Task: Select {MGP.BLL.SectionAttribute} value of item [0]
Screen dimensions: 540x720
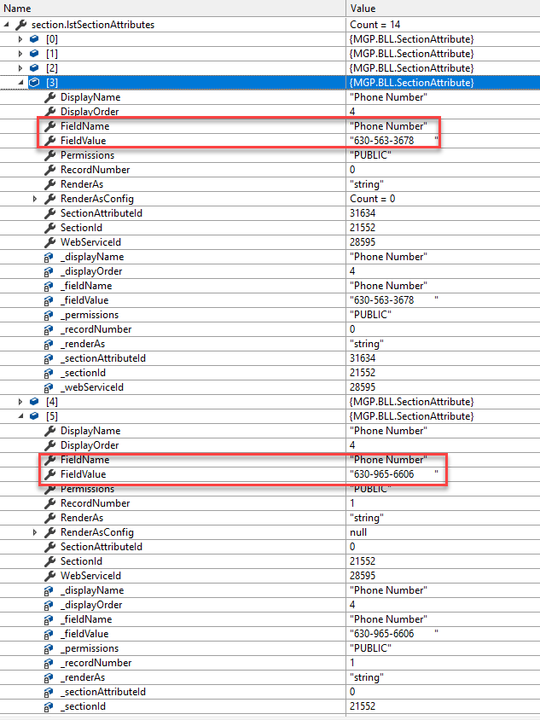Action: (x=411, y=39)
